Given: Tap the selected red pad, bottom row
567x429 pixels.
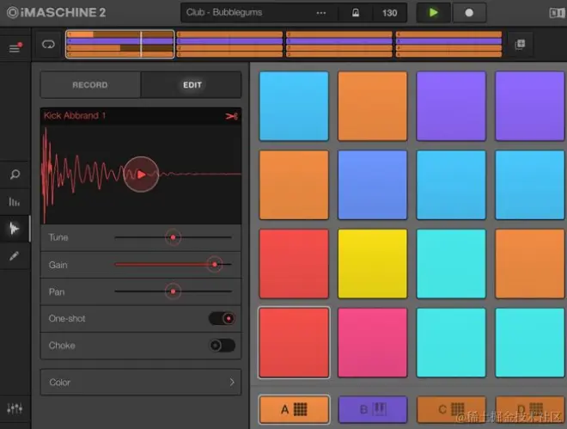Looking at the screenshot, I should (x=294, y=342).
